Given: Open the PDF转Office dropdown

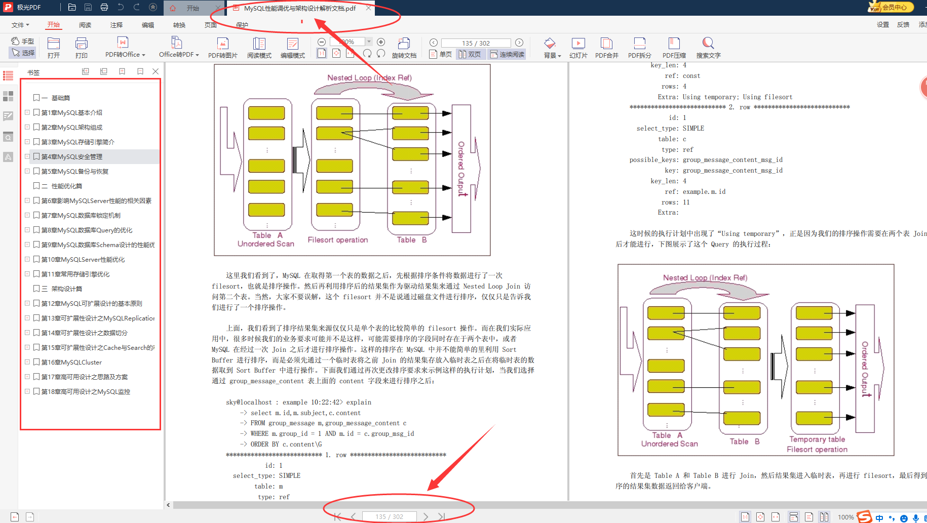Looking at the screenshot, I should pyautogui.click(x=125, y=48).
